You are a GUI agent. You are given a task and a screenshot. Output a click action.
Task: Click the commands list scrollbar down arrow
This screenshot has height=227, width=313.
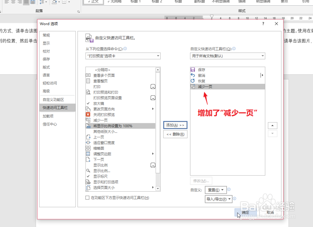click(158, 188)
